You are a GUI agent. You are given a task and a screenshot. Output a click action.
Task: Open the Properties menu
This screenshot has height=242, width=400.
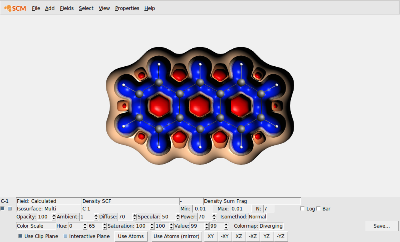click(x=127, y=8)
